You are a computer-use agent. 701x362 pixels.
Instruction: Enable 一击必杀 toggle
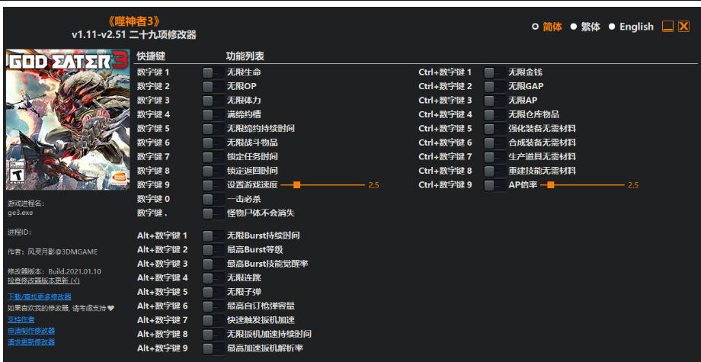[213, 199]
